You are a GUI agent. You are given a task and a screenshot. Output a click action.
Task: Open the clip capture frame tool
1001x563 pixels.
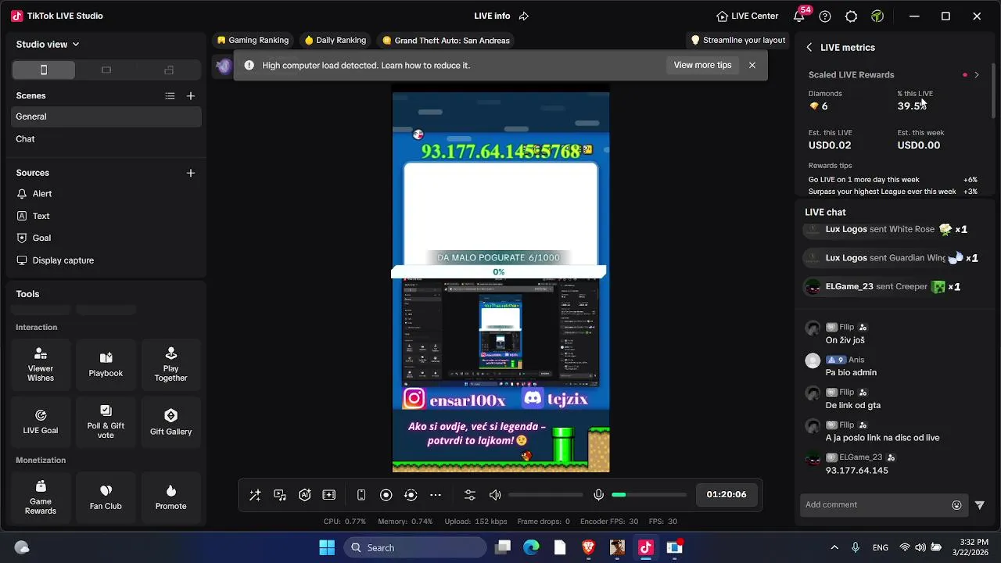[329, 495]
